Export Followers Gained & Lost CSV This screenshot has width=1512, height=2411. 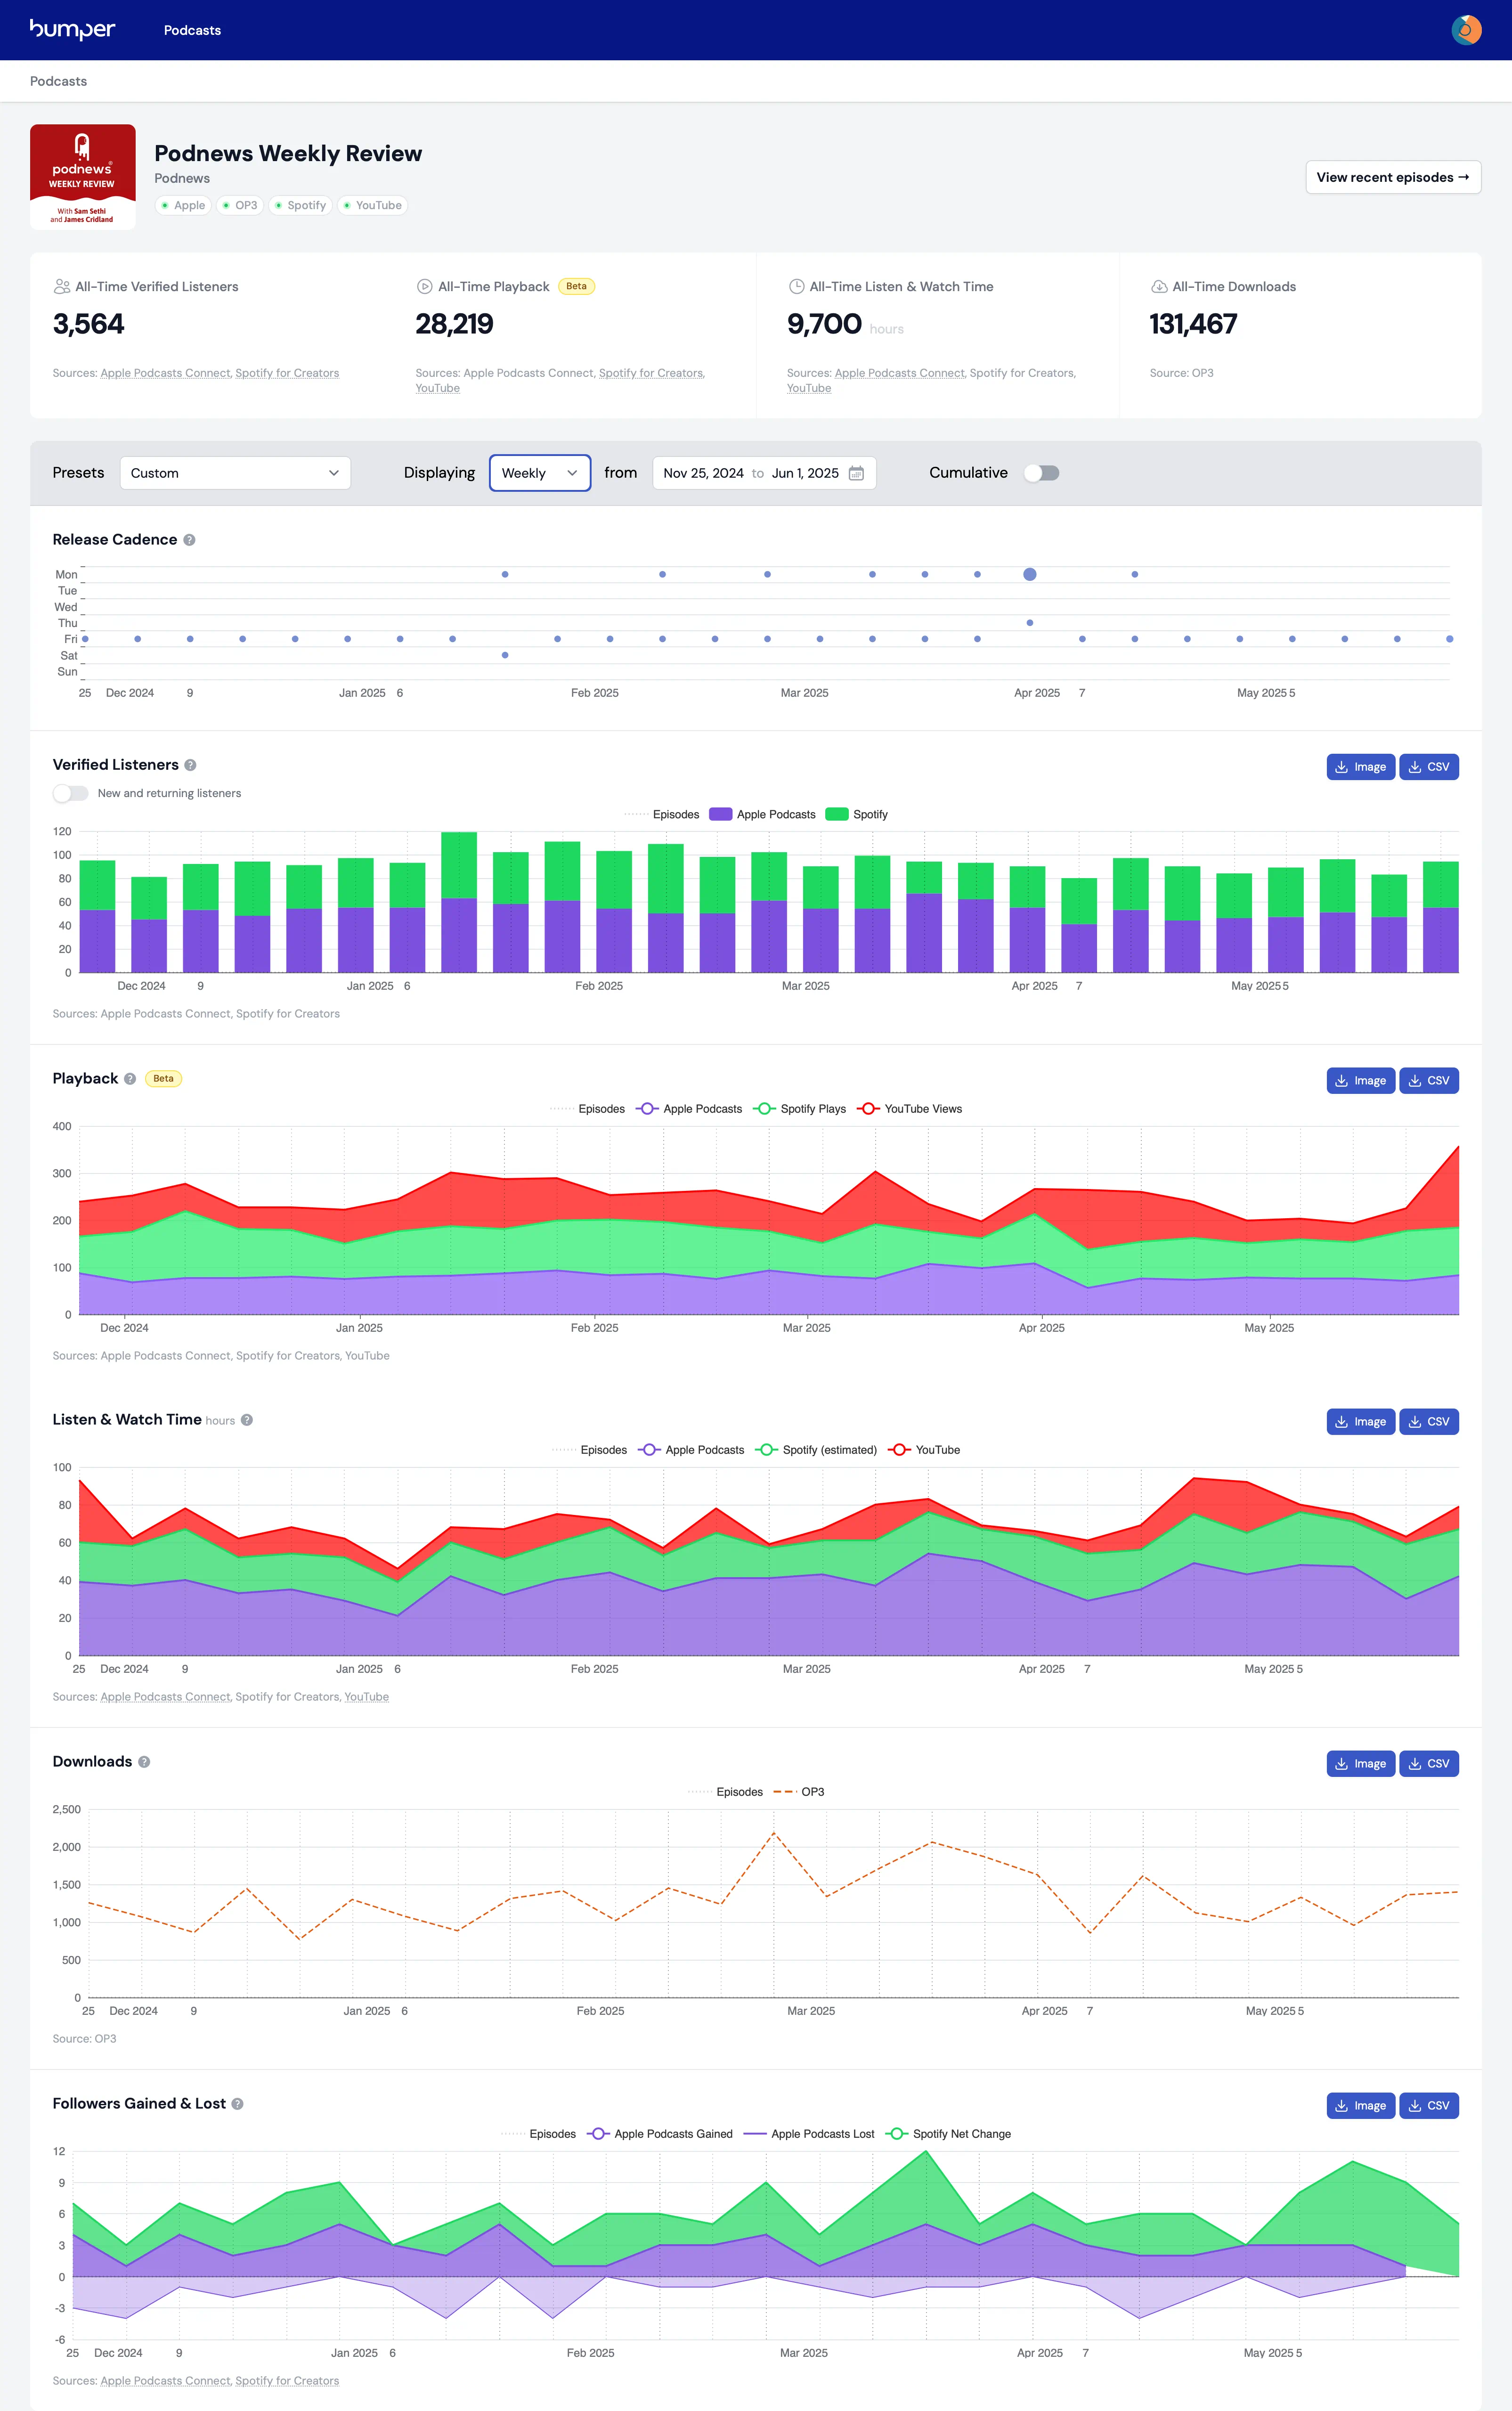pos(1428,2106)
